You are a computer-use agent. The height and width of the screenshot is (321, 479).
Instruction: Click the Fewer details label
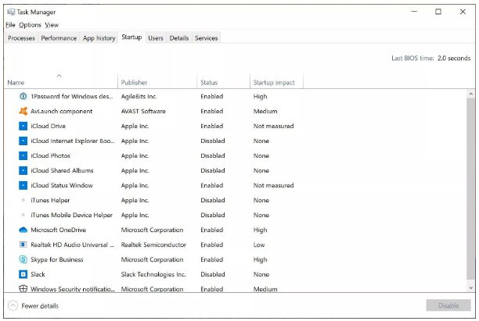click(40, 305)
